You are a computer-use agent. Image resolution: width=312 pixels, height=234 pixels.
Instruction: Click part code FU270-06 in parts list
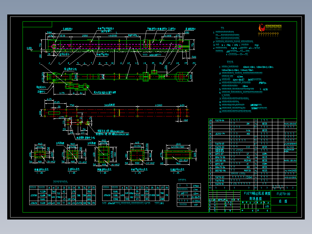coord(219,120)
